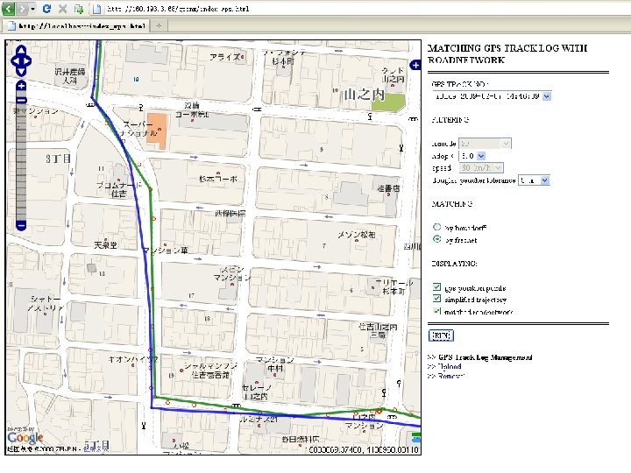The height and width of the screenshot is (473, 631).
Task: Click the stop loading X icon
Action: [x=63, y=9]
